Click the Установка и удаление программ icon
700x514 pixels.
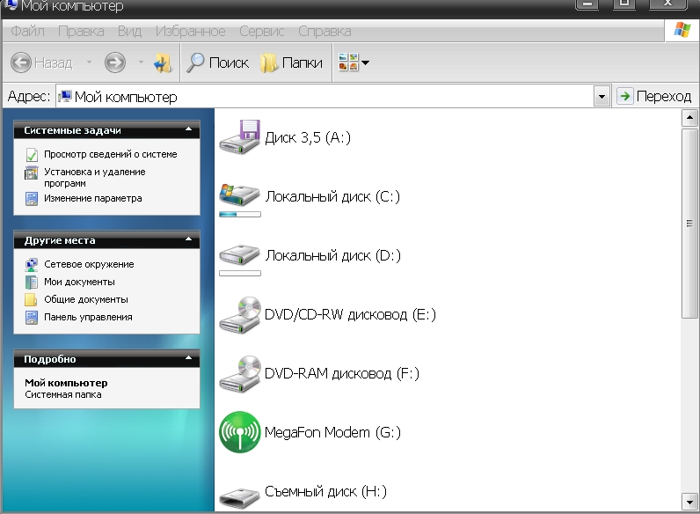point(32,173)
